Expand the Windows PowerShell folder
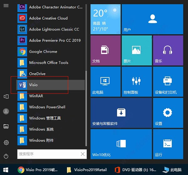Viewport: 188px width, 175px height. click(x=50, y=107)
